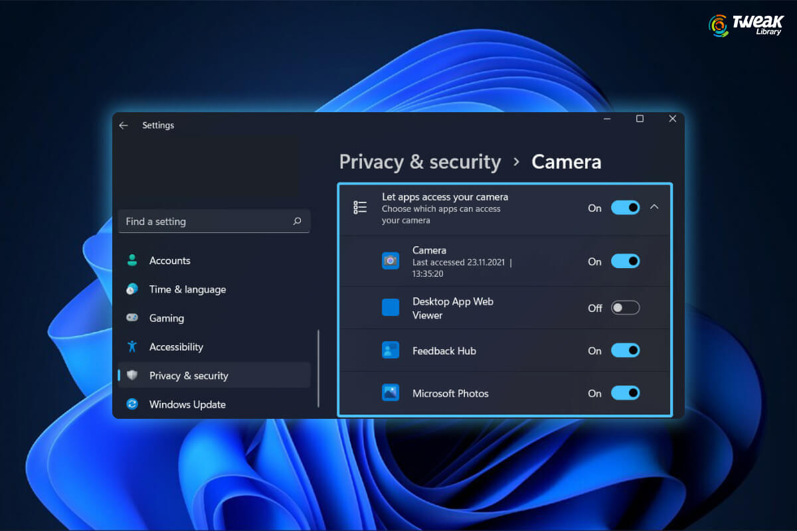This screenshot has height=531, width=797.
Task: Select the Windows Update menu entry
Action: [x=187, y=404]
